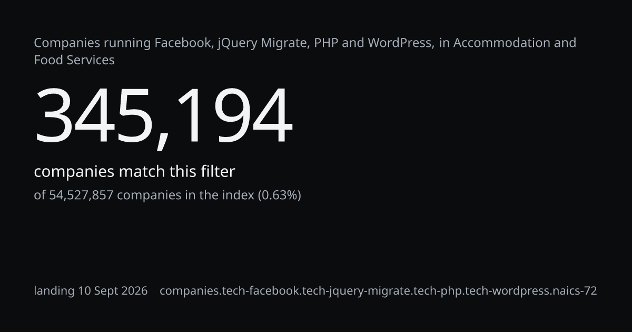This screenshot has height=332, width=632.
Task: Select the word PHP in the heading
Action: tap(326, 43)
